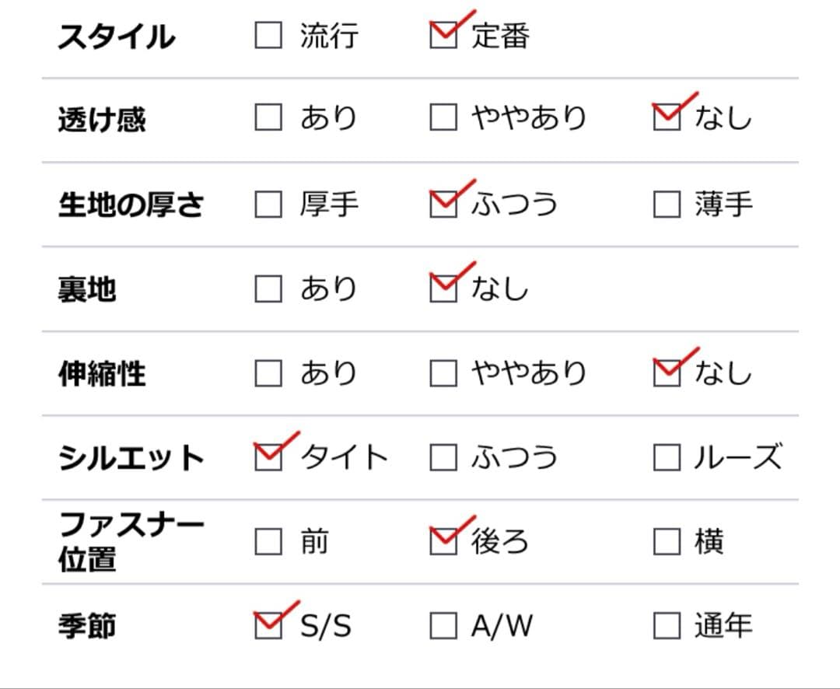The width and height of the screenshot is (840, 689).
Task: Check the 流行 checkbox for スタイル
Action: (x=268, y=36)
